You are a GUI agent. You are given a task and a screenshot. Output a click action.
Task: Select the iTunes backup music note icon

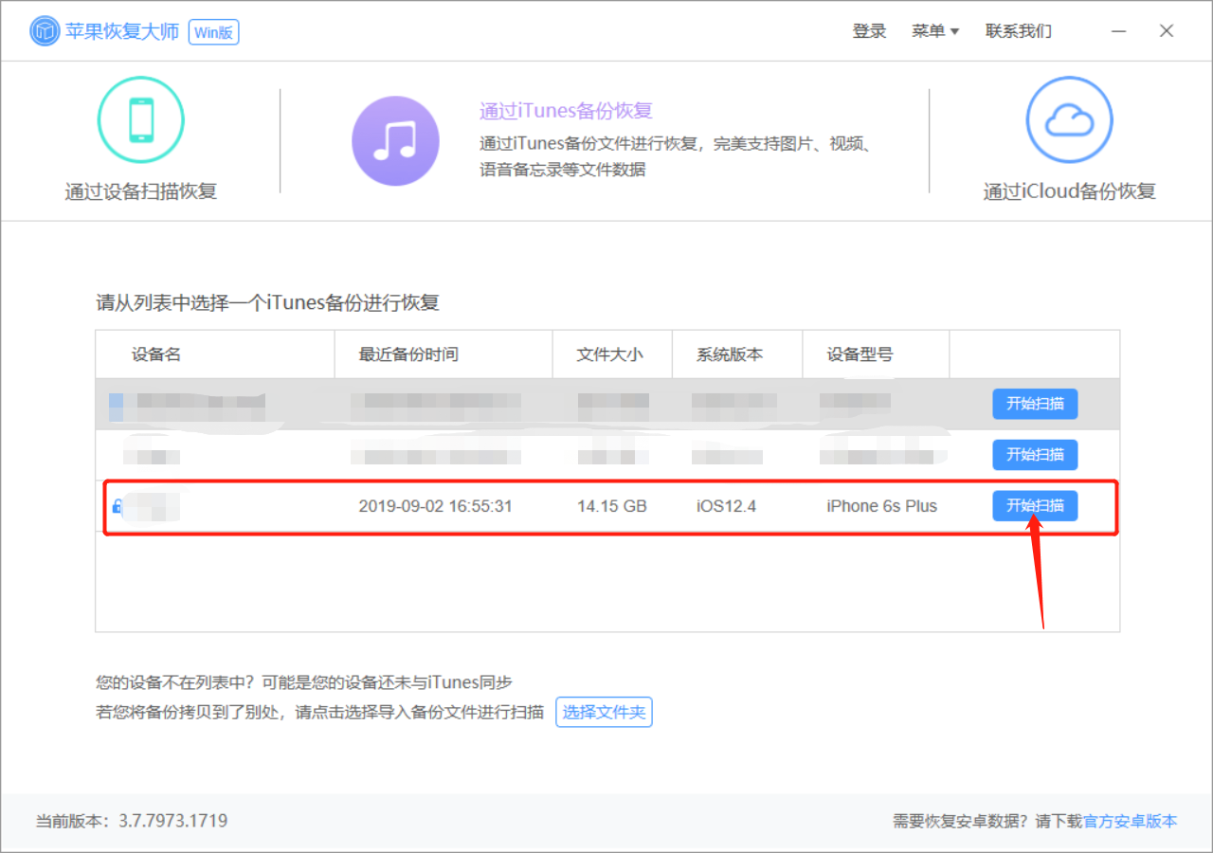point(395,140)
